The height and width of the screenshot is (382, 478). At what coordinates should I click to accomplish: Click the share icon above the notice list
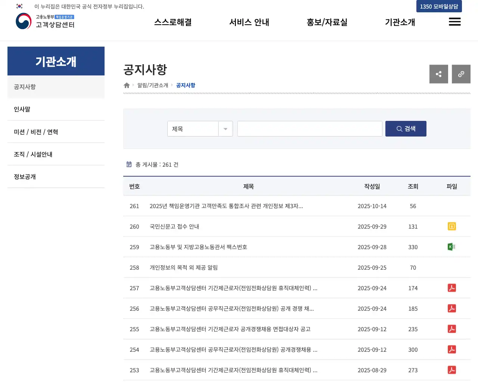pyautogui.click(x=438, y=74)
